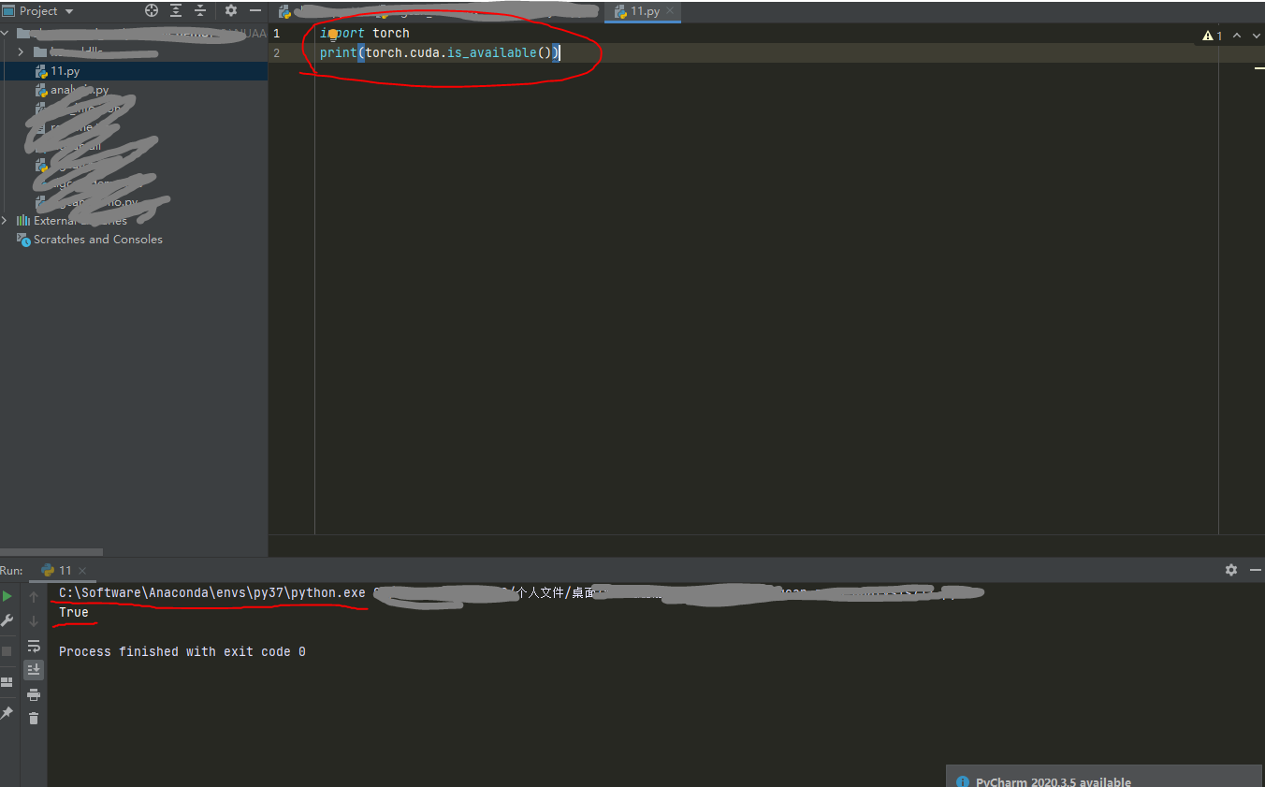Click Down the Stack Trace arrow

pyautogui.click(x=34, y=620)
